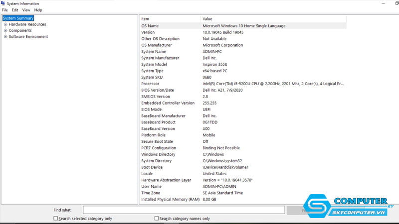
Task: Open the File menu
Action: [x=5, y=10]
